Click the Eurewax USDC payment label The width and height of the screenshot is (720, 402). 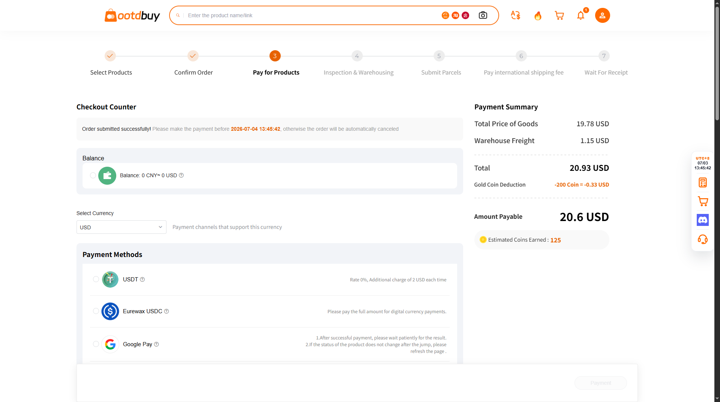click(x=142, y=311)
